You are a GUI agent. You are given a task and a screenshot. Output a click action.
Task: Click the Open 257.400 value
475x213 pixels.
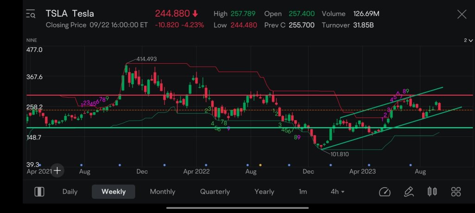click(302, 14)
